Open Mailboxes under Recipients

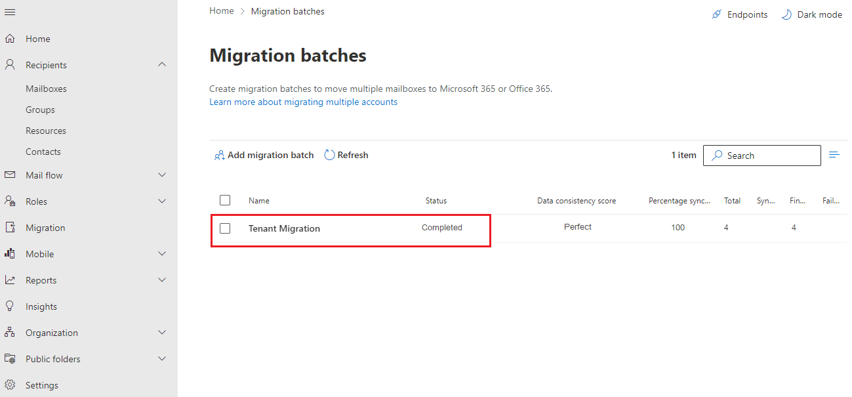(46, 89)
